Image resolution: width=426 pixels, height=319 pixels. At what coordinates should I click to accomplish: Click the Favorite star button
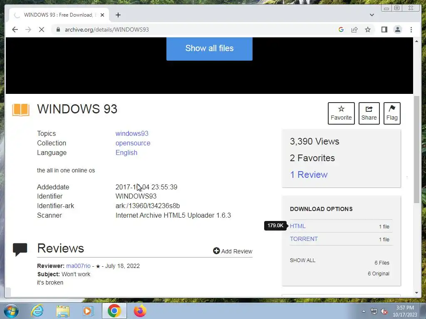point(341,113)
